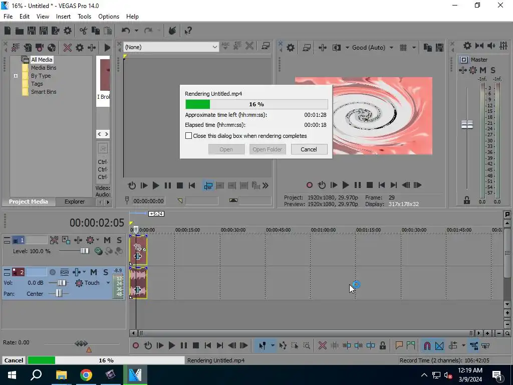The width and height of the screenshot is (513, 385).
Task: Open the (None) trimmer history dropdown
Action: pyautogui.click(x=214, y=47)
